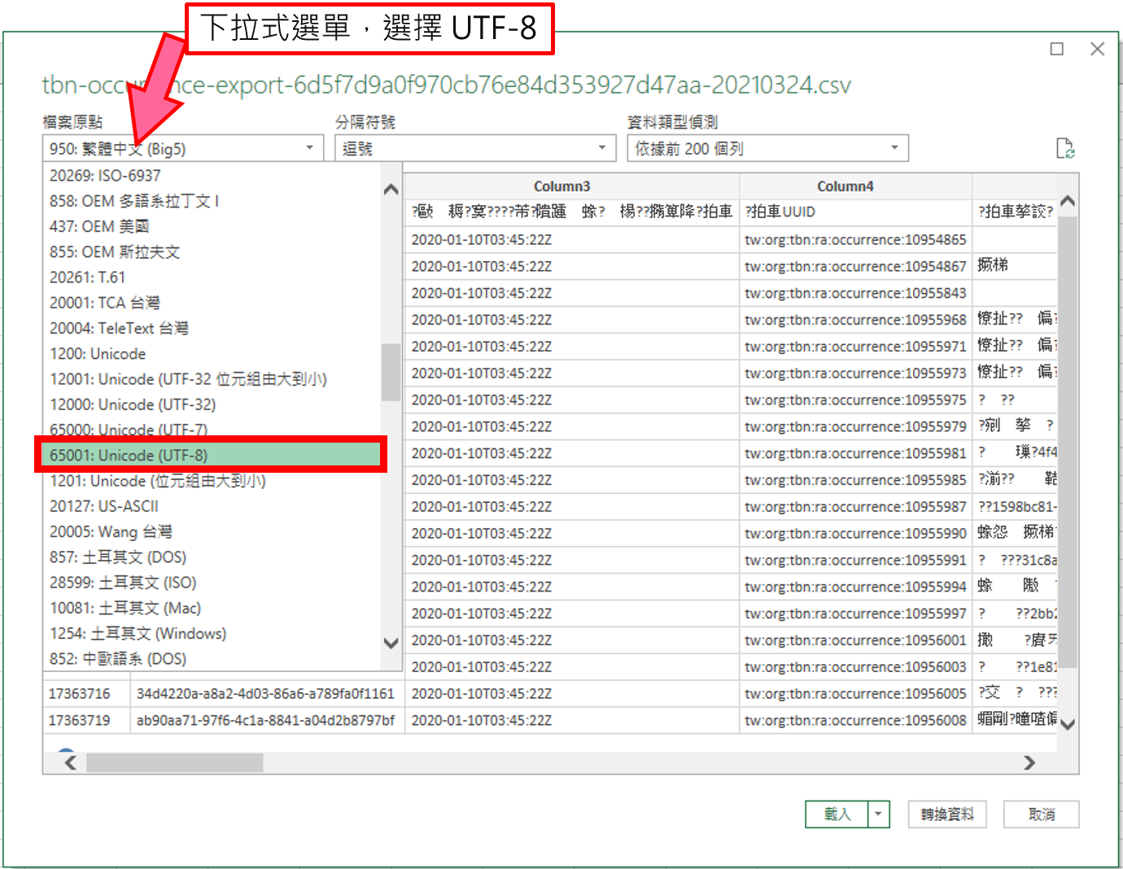1123x869 pixels.
Task: Click the 取消 cancel button
Action: 1041,814
